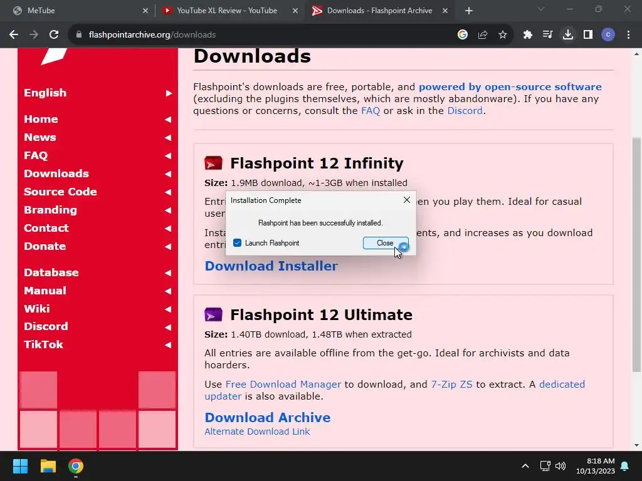The height and width of the screenshot is (481, 642).
Task: Click the address bar URL field
Action: coord(262,35)
